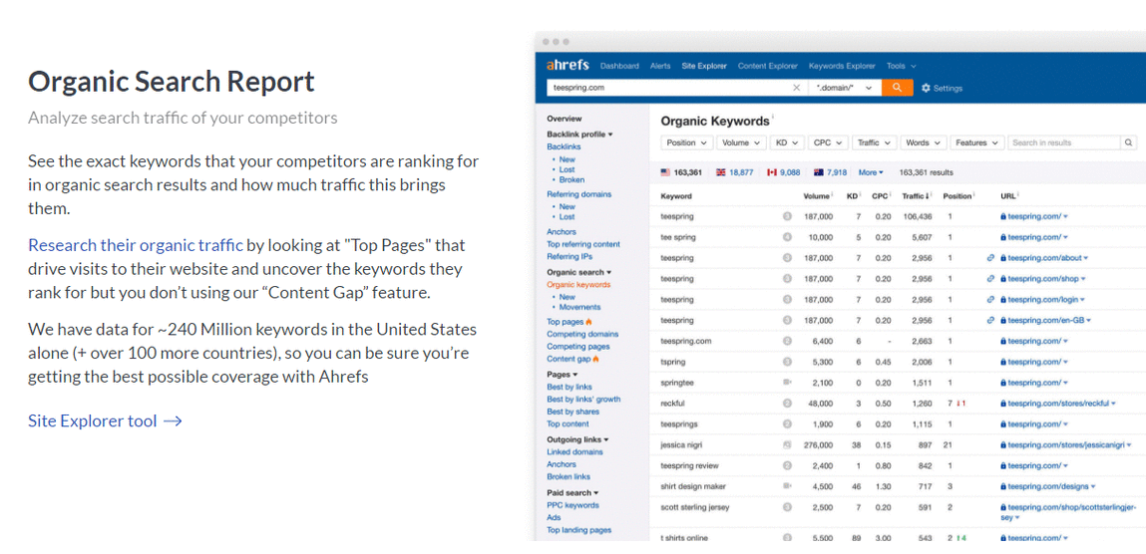
Task: Collapse the Backlink profile section
Action: coord(579,135)
